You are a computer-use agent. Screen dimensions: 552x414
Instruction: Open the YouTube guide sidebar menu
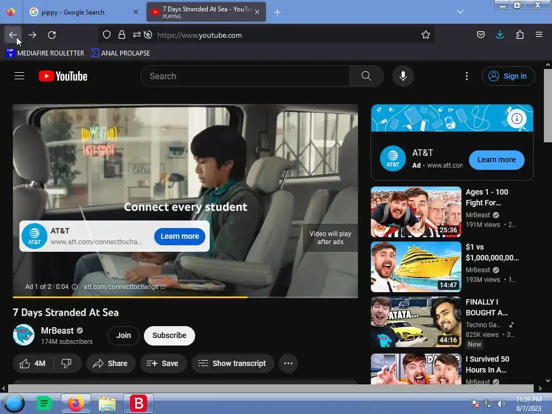(x=19, y=76)
